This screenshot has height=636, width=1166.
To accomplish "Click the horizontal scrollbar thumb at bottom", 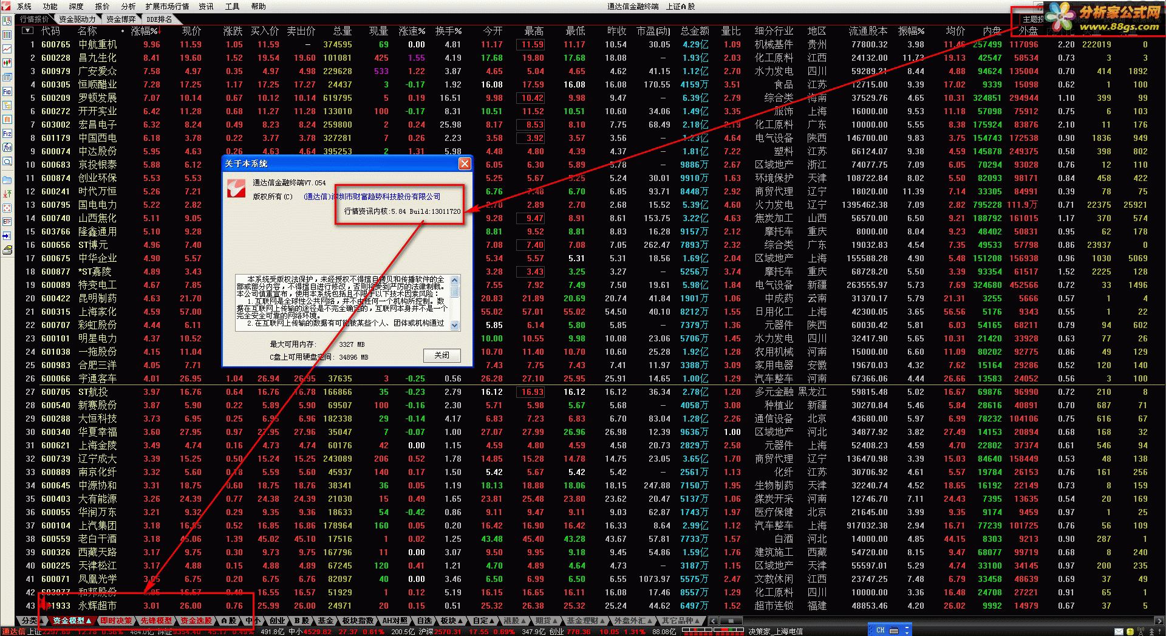I will 731,620.
